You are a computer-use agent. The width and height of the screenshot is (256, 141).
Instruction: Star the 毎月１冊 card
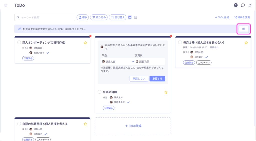246,43
